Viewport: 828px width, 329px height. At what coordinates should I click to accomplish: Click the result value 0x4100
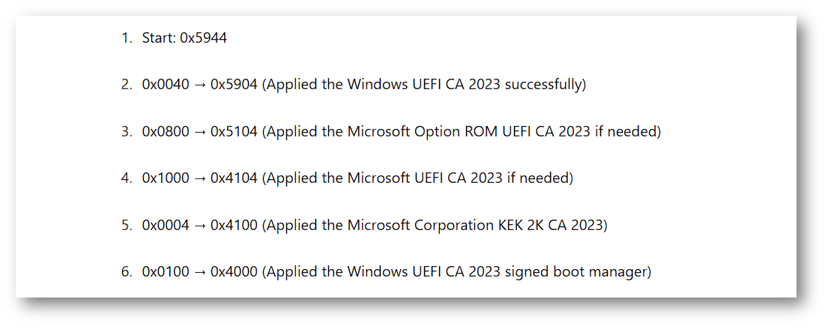tap(234, 225)
